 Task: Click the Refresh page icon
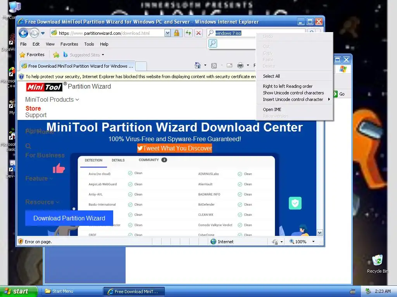click(x=188, y=33)
